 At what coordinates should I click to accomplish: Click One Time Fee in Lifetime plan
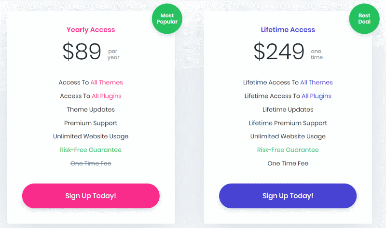point(288,163)
